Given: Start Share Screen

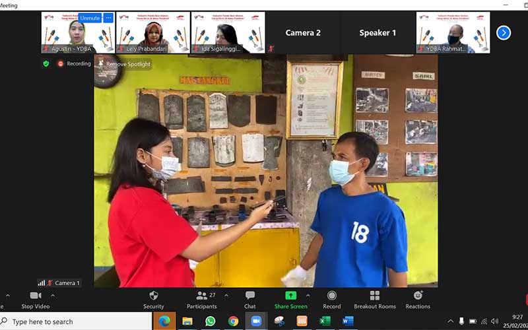Looking at the screenshot, I should (290, 296).
